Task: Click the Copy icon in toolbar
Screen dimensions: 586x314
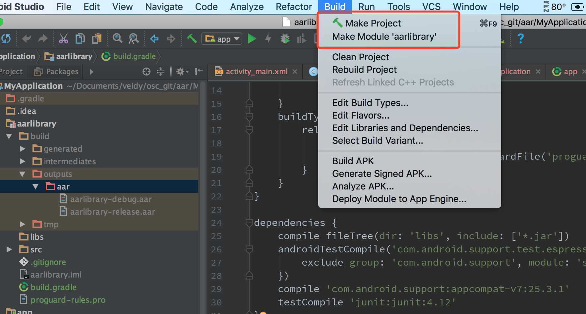Action: pos(80,39)
